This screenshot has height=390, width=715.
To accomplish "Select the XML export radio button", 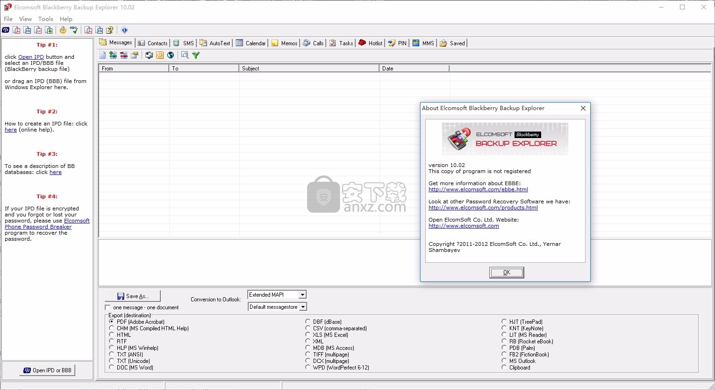I will pyautogui.click(x=308, y=341).
